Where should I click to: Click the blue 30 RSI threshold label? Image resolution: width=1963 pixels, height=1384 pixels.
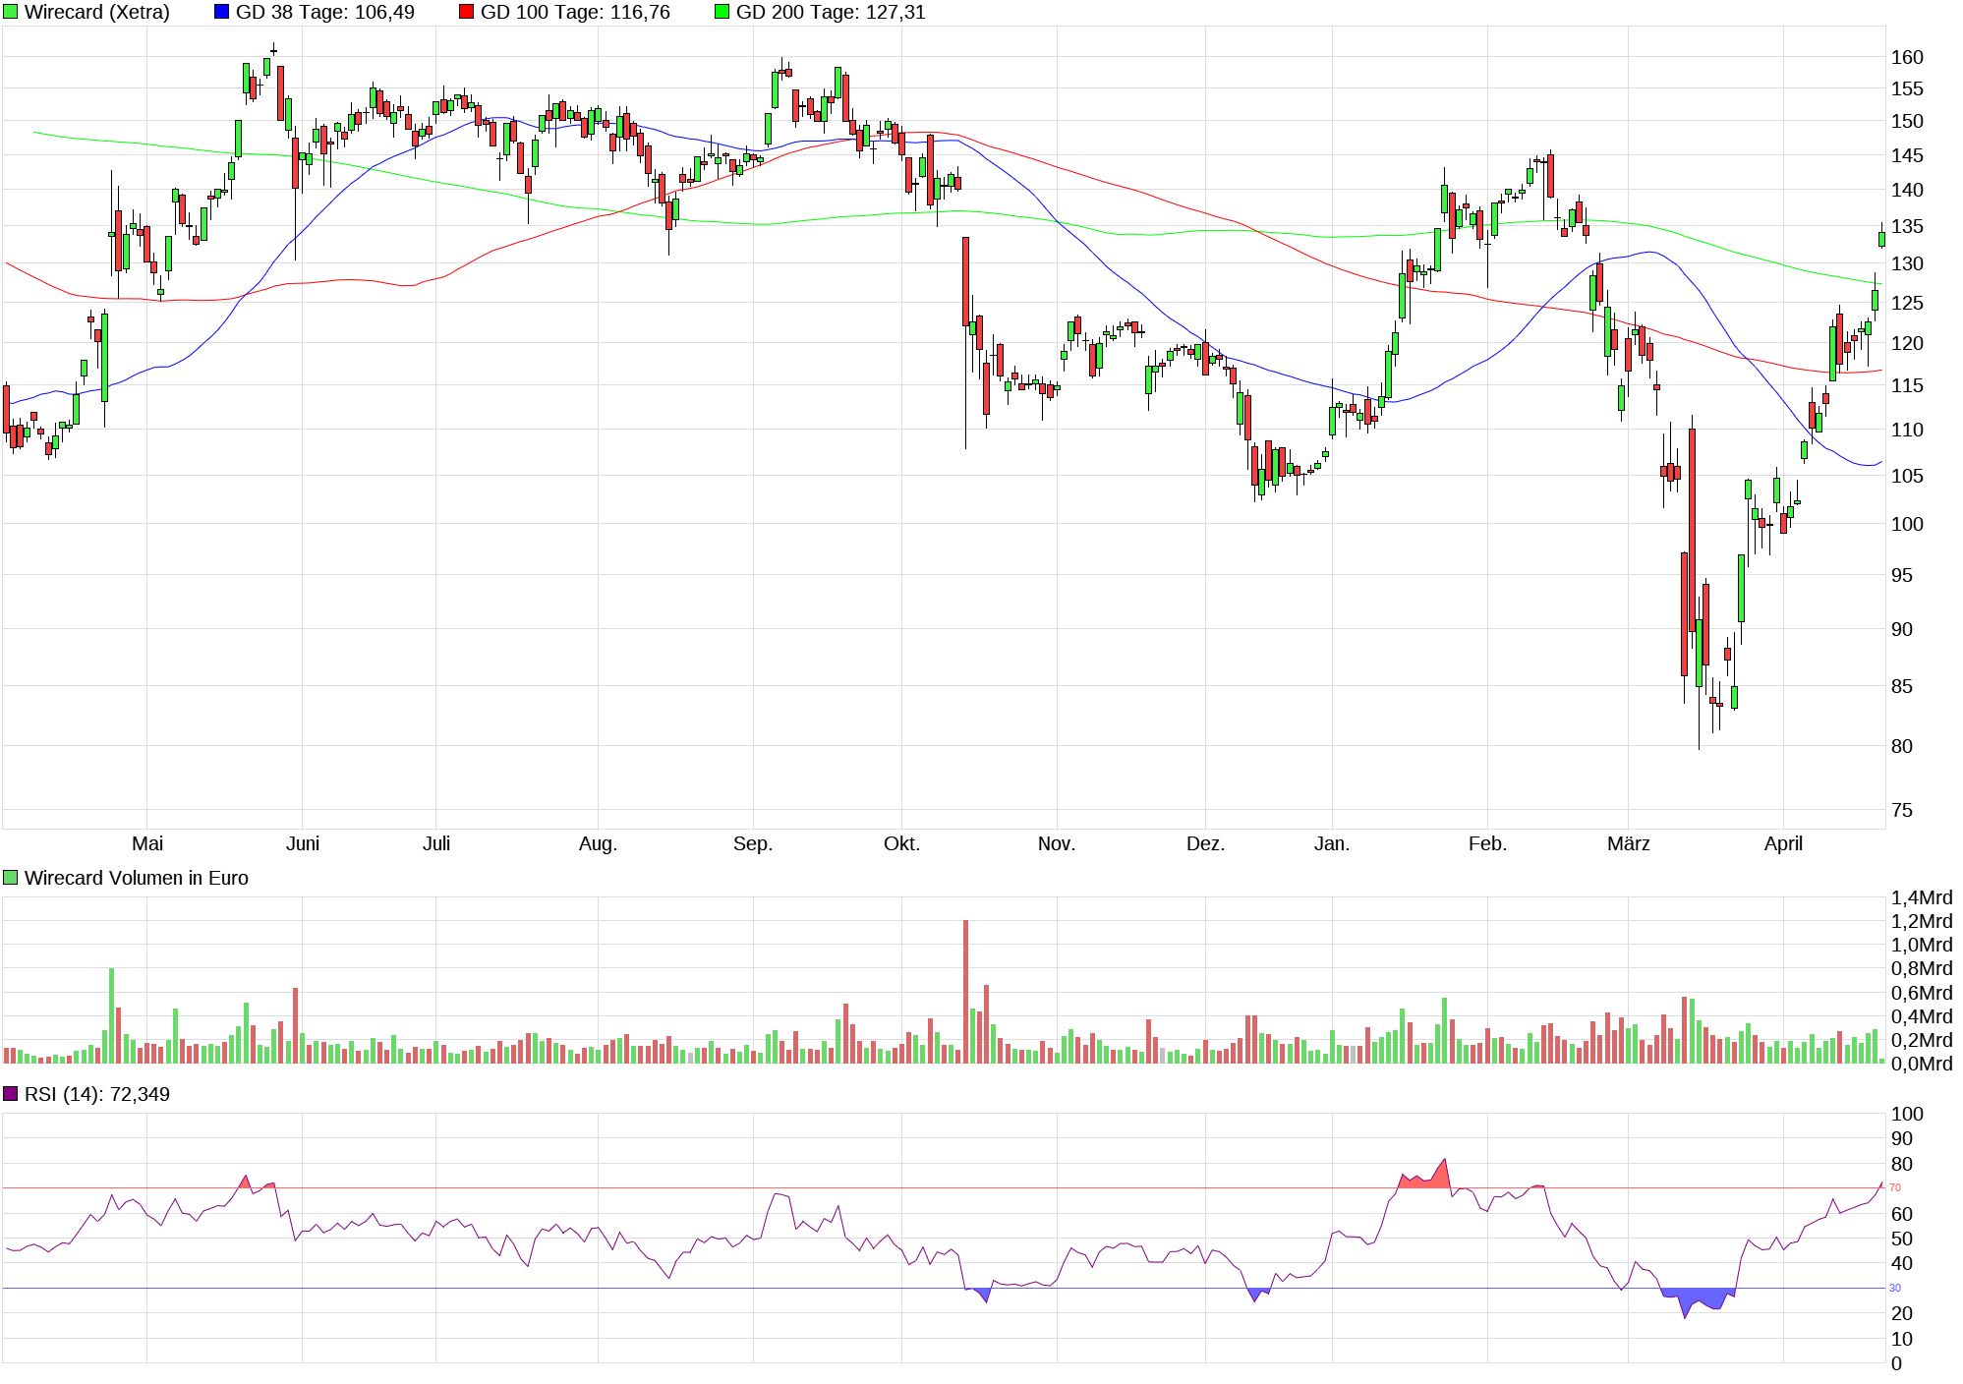pos(1895,1288)
